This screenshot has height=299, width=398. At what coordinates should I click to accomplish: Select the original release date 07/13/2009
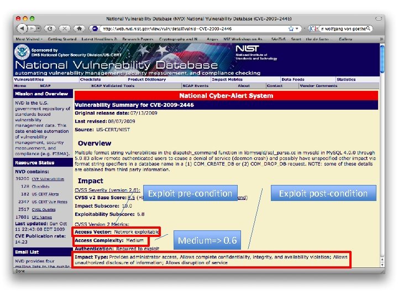pyautogui.click(x=144, y=113)
